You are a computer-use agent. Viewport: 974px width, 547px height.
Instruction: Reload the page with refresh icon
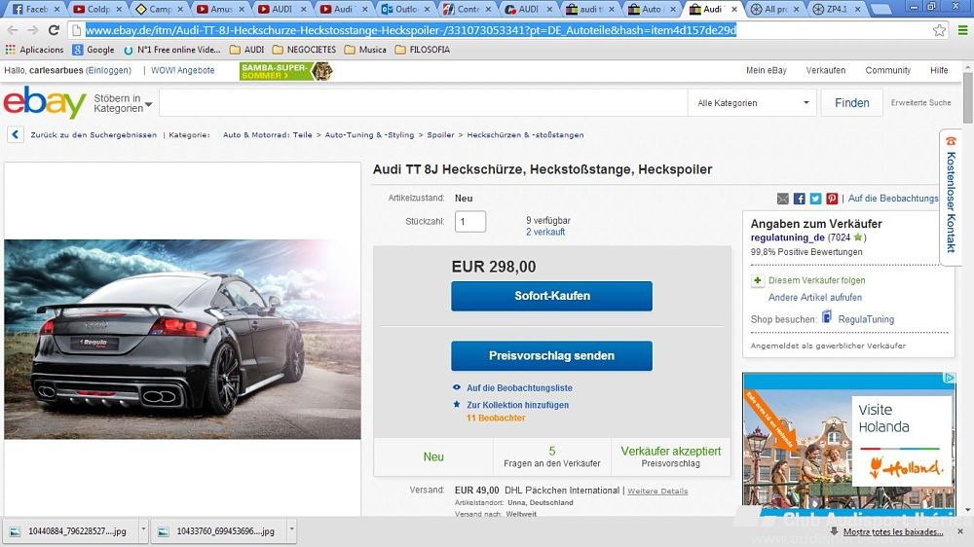pos(54,30)
